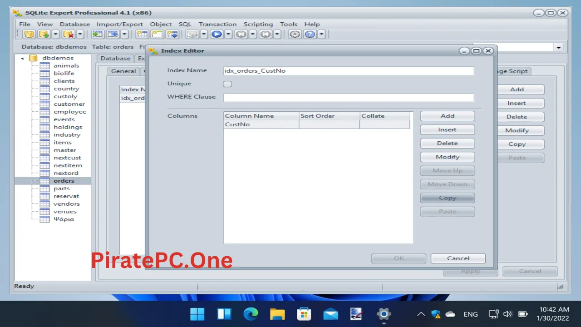The height and width of the screenshot is (327, 581).
Task: Click the Remove Database icon with red X
Action: tap(69, 34)
